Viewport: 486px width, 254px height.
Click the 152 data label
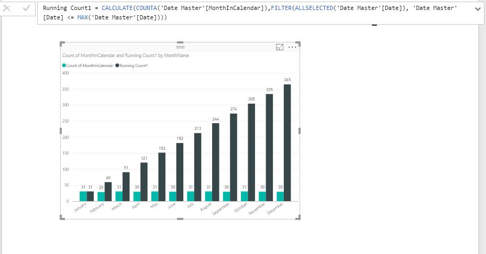click(162, 148)
